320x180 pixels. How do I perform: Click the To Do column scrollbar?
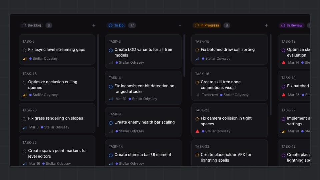click(x=184, y=56)
